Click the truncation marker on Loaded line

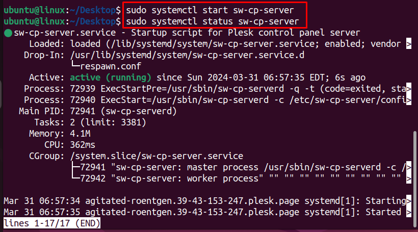(x=409, y=44)
